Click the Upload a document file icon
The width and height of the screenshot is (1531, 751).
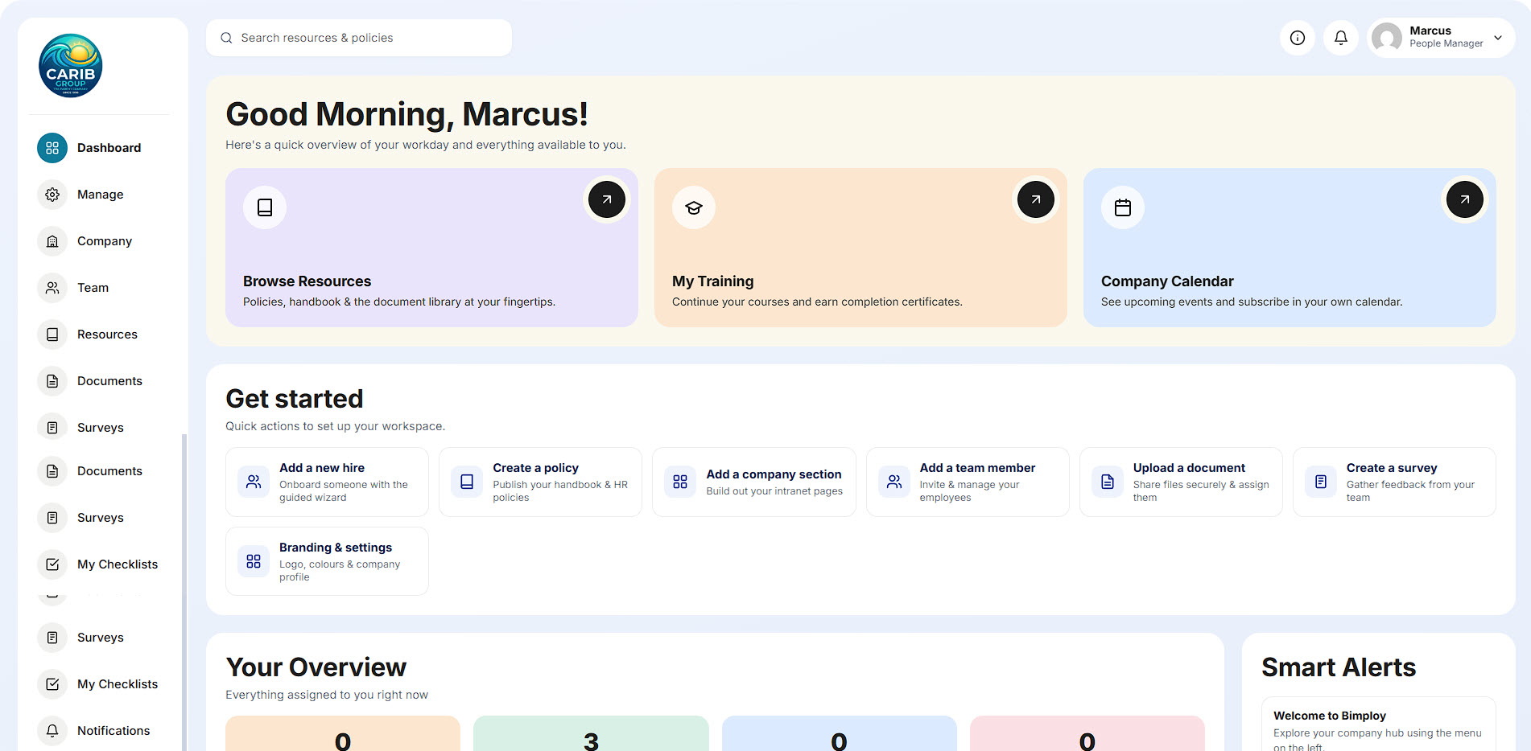pyautogui.click(x=1108, y=482)
